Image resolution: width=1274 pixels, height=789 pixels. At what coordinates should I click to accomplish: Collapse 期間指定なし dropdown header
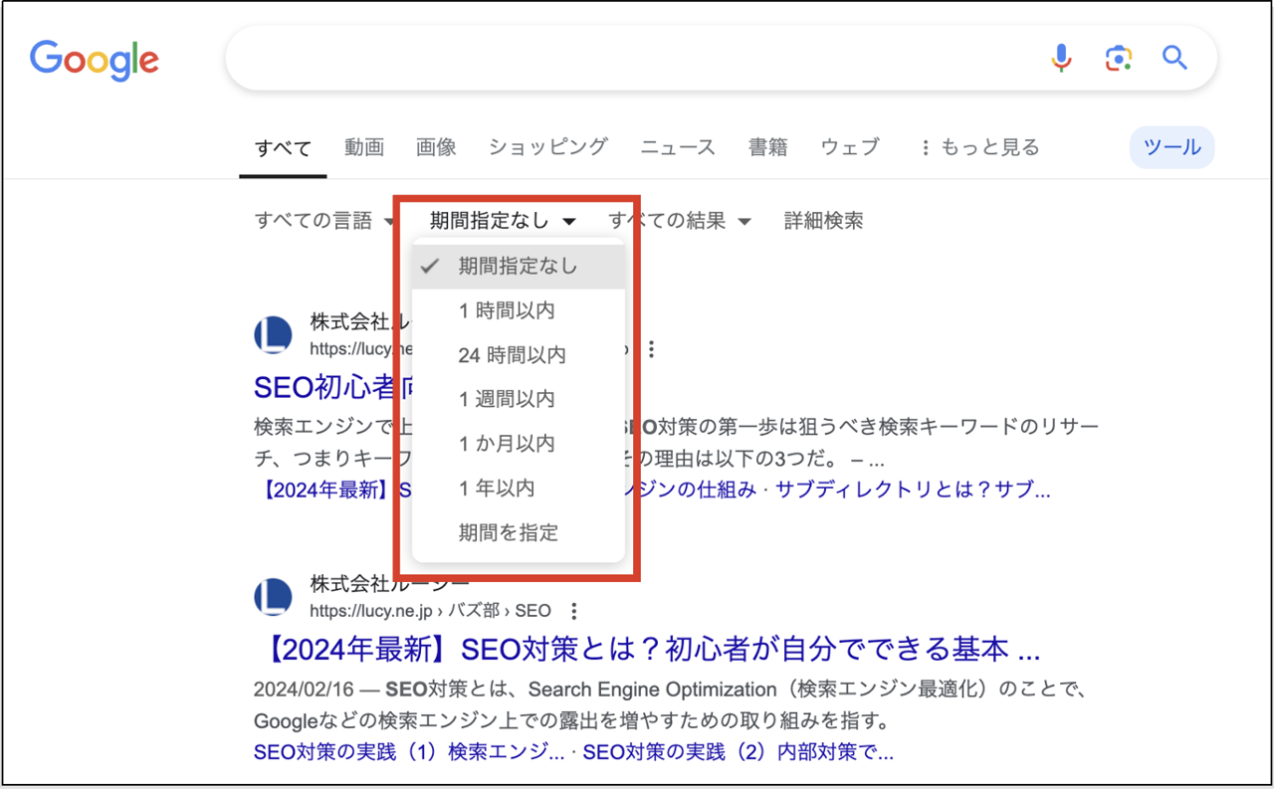(503, 221)
